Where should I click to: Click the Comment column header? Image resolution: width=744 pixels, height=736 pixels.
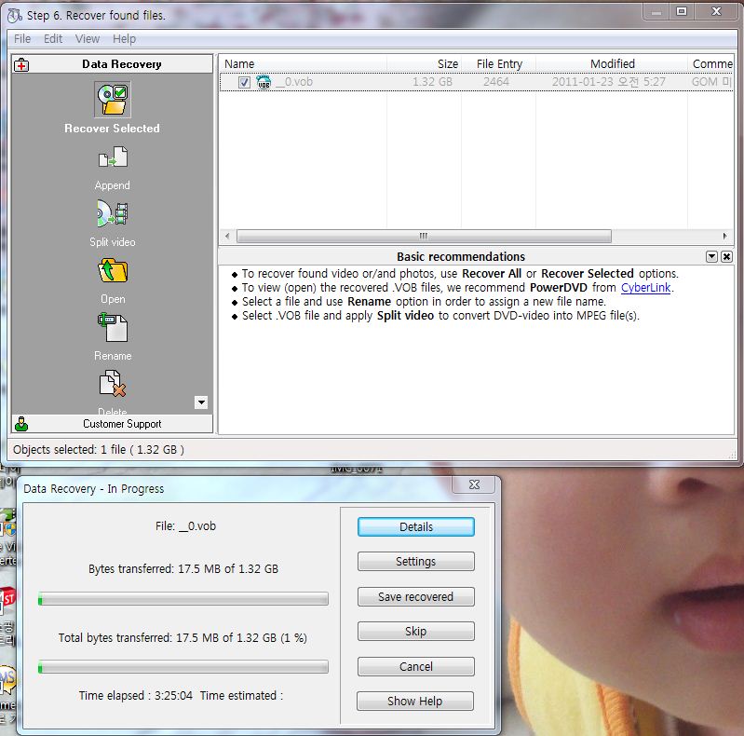pyautogui.click(x=710, y=64)
